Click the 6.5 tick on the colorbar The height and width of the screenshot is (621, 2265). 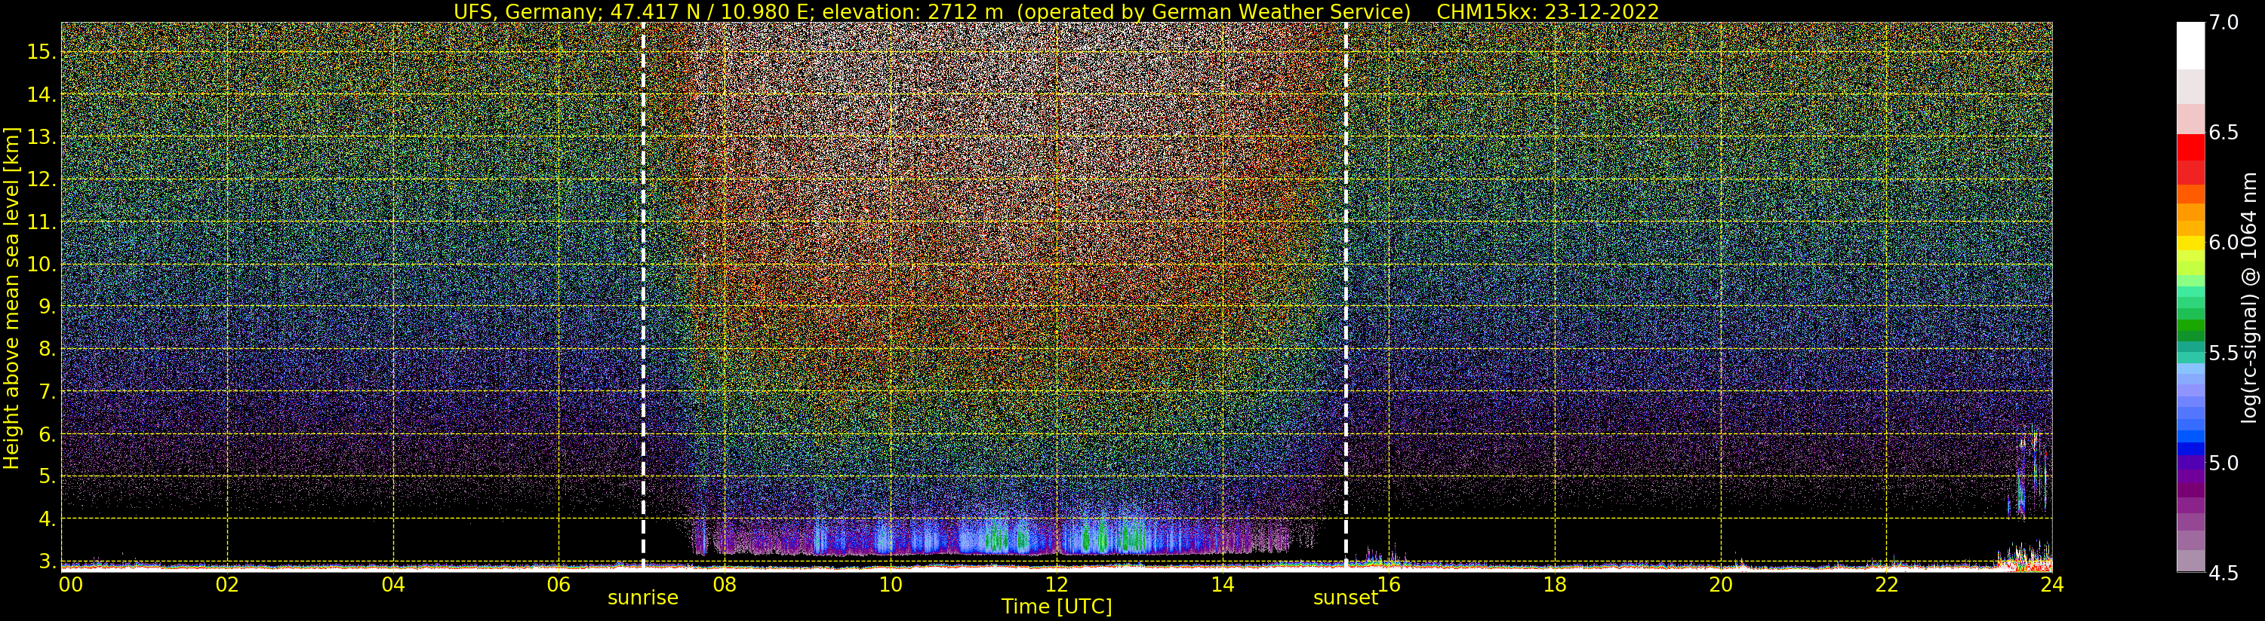coord(2223,133)
